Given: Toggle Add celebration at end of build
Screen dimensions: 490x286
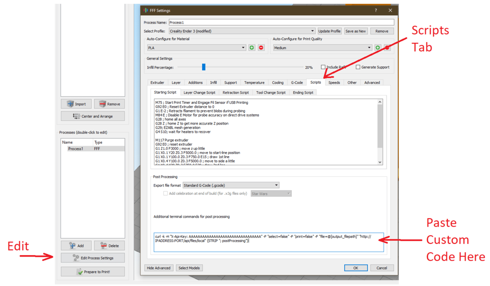Looking at the screenshot, I should tap(165, 194).
